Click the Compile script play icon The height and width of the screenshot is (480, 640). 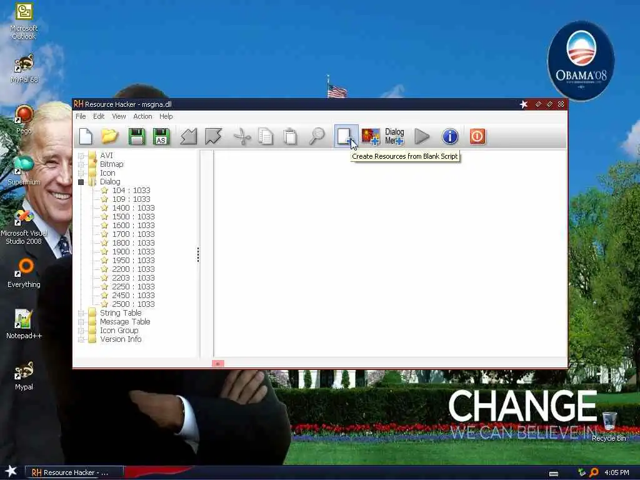pyautogui.click(x=422, y=136)
